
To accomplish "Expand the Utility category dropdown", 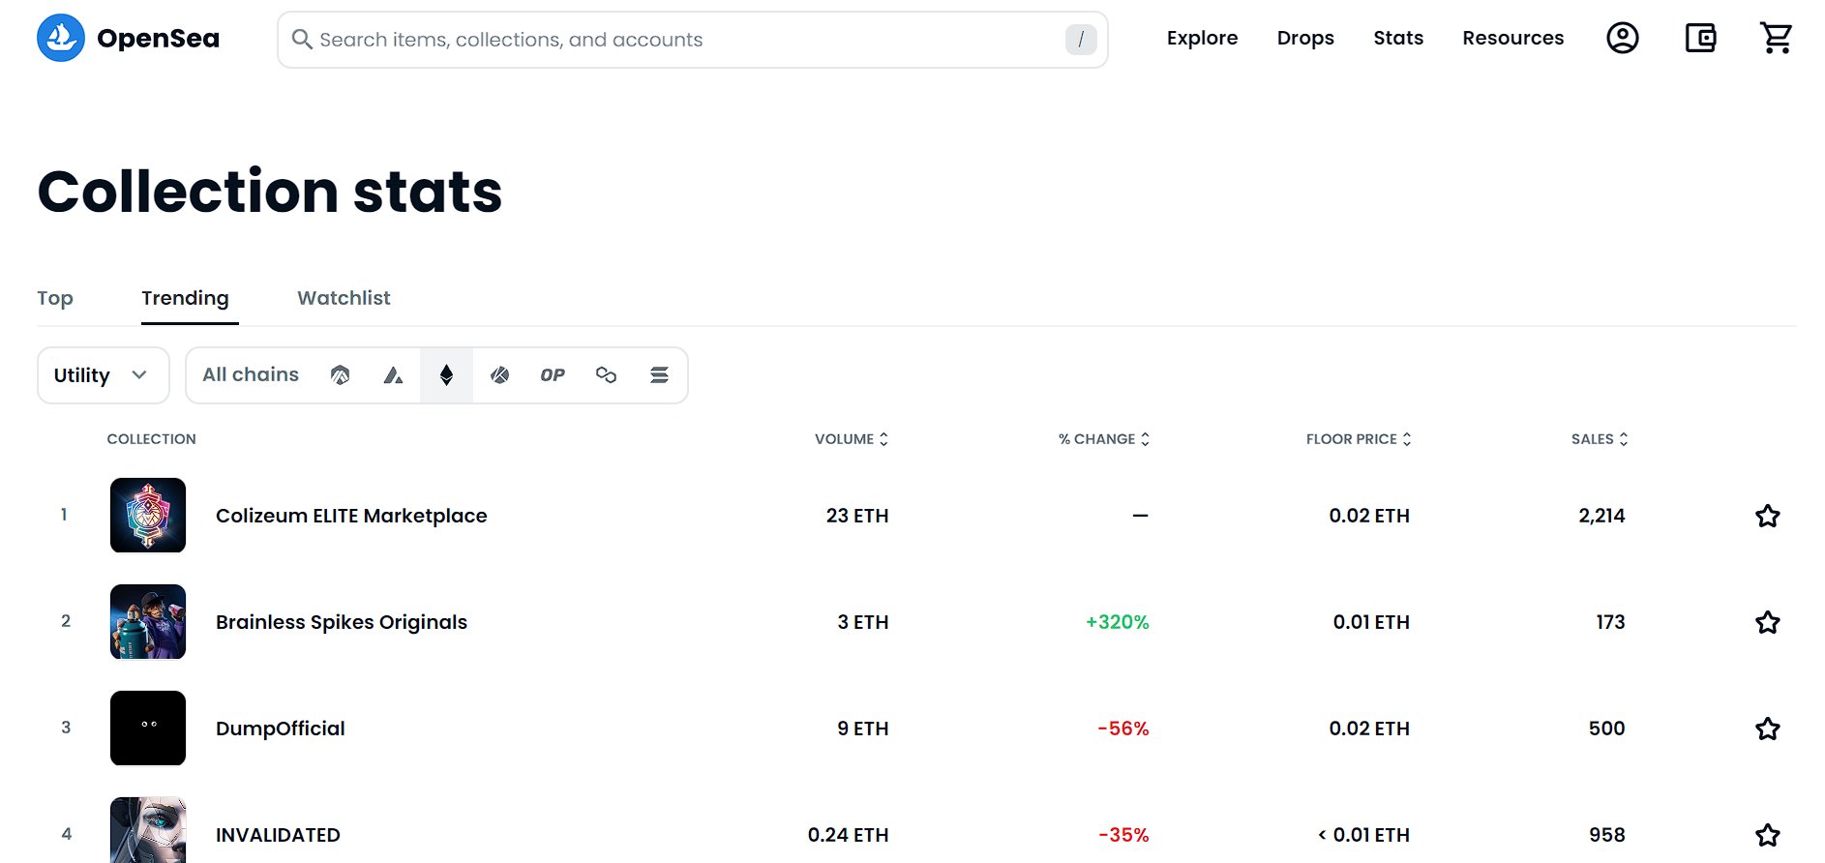I will click(x=103, y=375).
